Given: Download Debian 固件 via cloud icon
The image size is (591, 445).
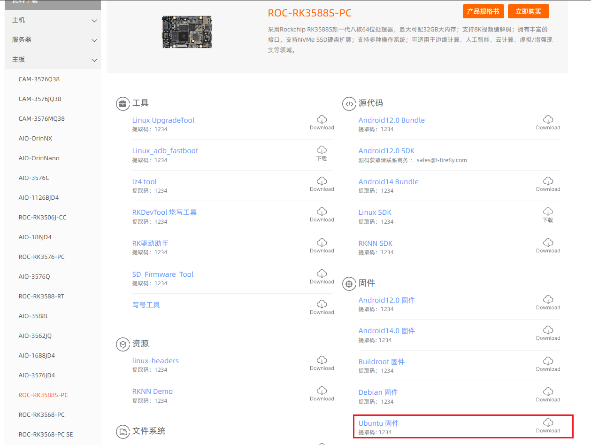Looking at the screenshot, I should [548, 391].
